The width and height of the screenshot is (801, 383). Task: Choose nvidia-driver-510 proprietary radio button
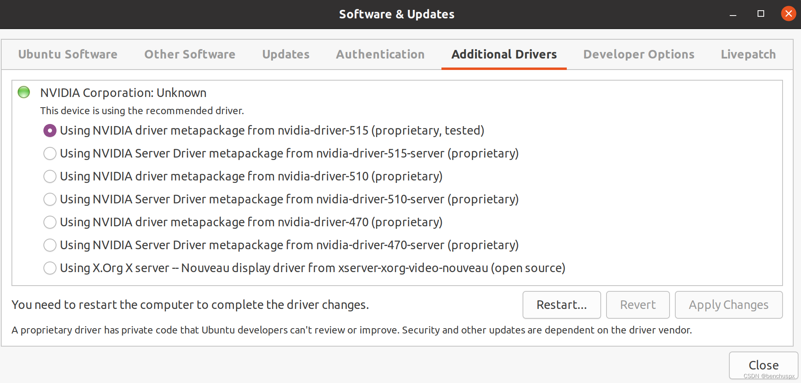click(50, 176)
